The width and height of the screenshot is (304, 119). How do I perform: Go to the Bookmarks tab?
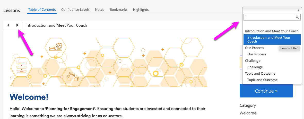click(119, 10)
